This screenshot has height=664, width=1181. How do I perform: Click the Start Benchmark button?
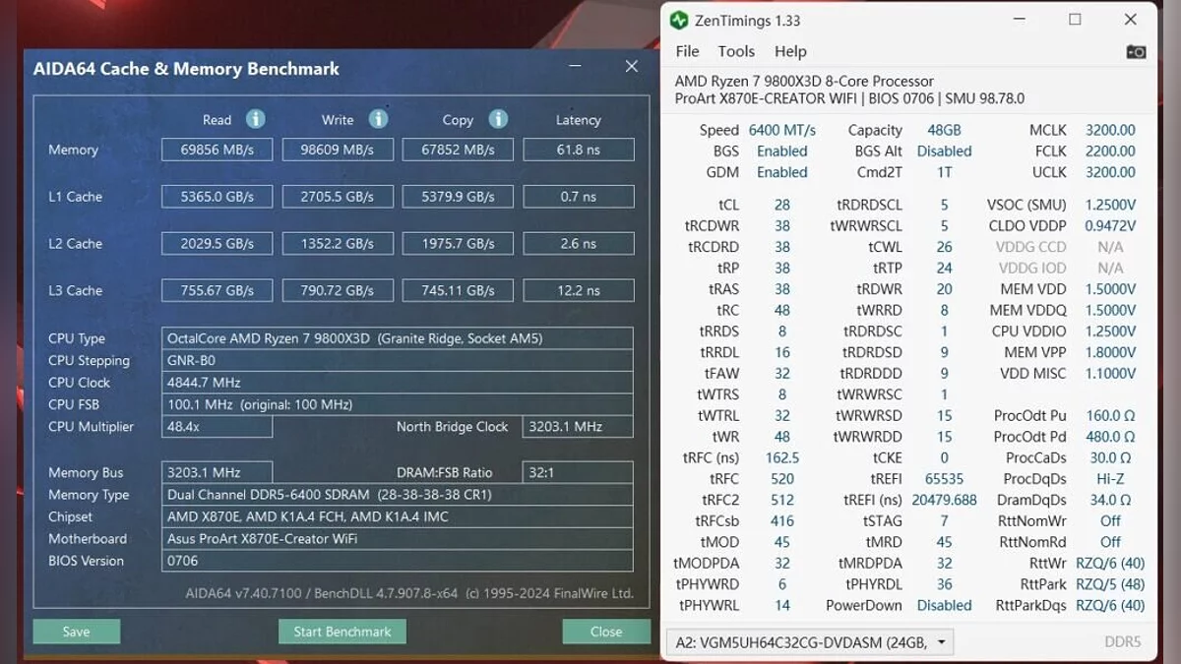[342, 632]
